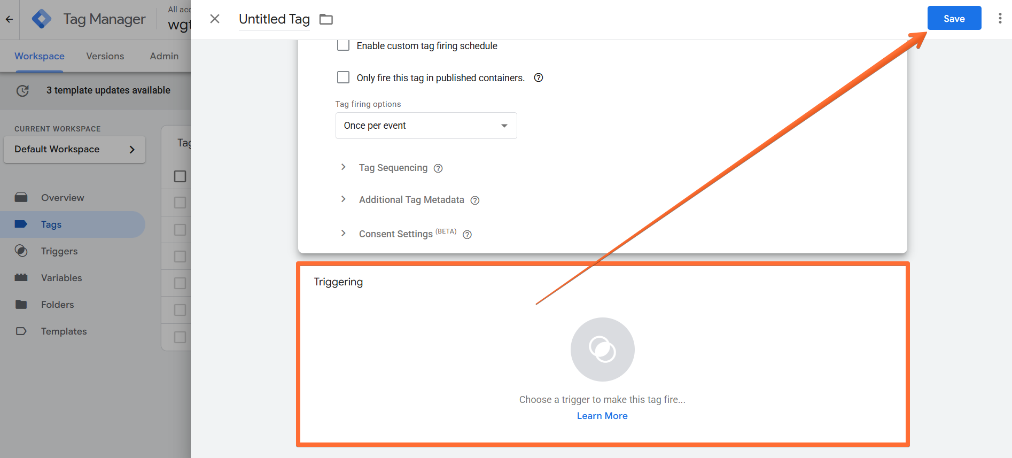1012x458 pixels.
Task: Switch to the Versions tab
Action: click(x=105, y=56)
